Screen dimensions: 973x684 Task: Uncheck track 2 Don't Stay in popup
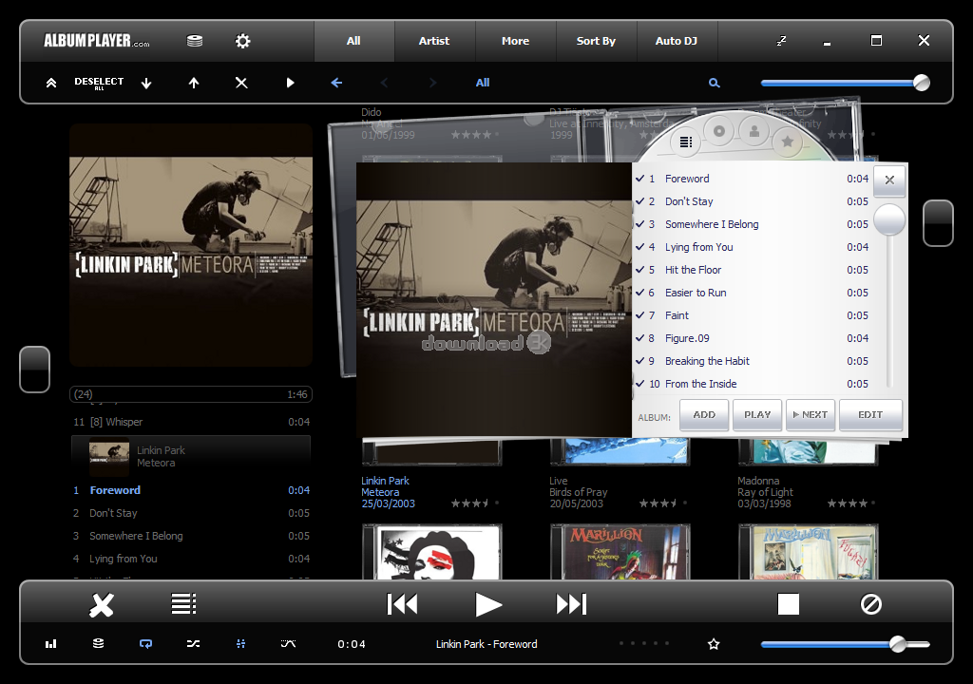coord(640,201)
